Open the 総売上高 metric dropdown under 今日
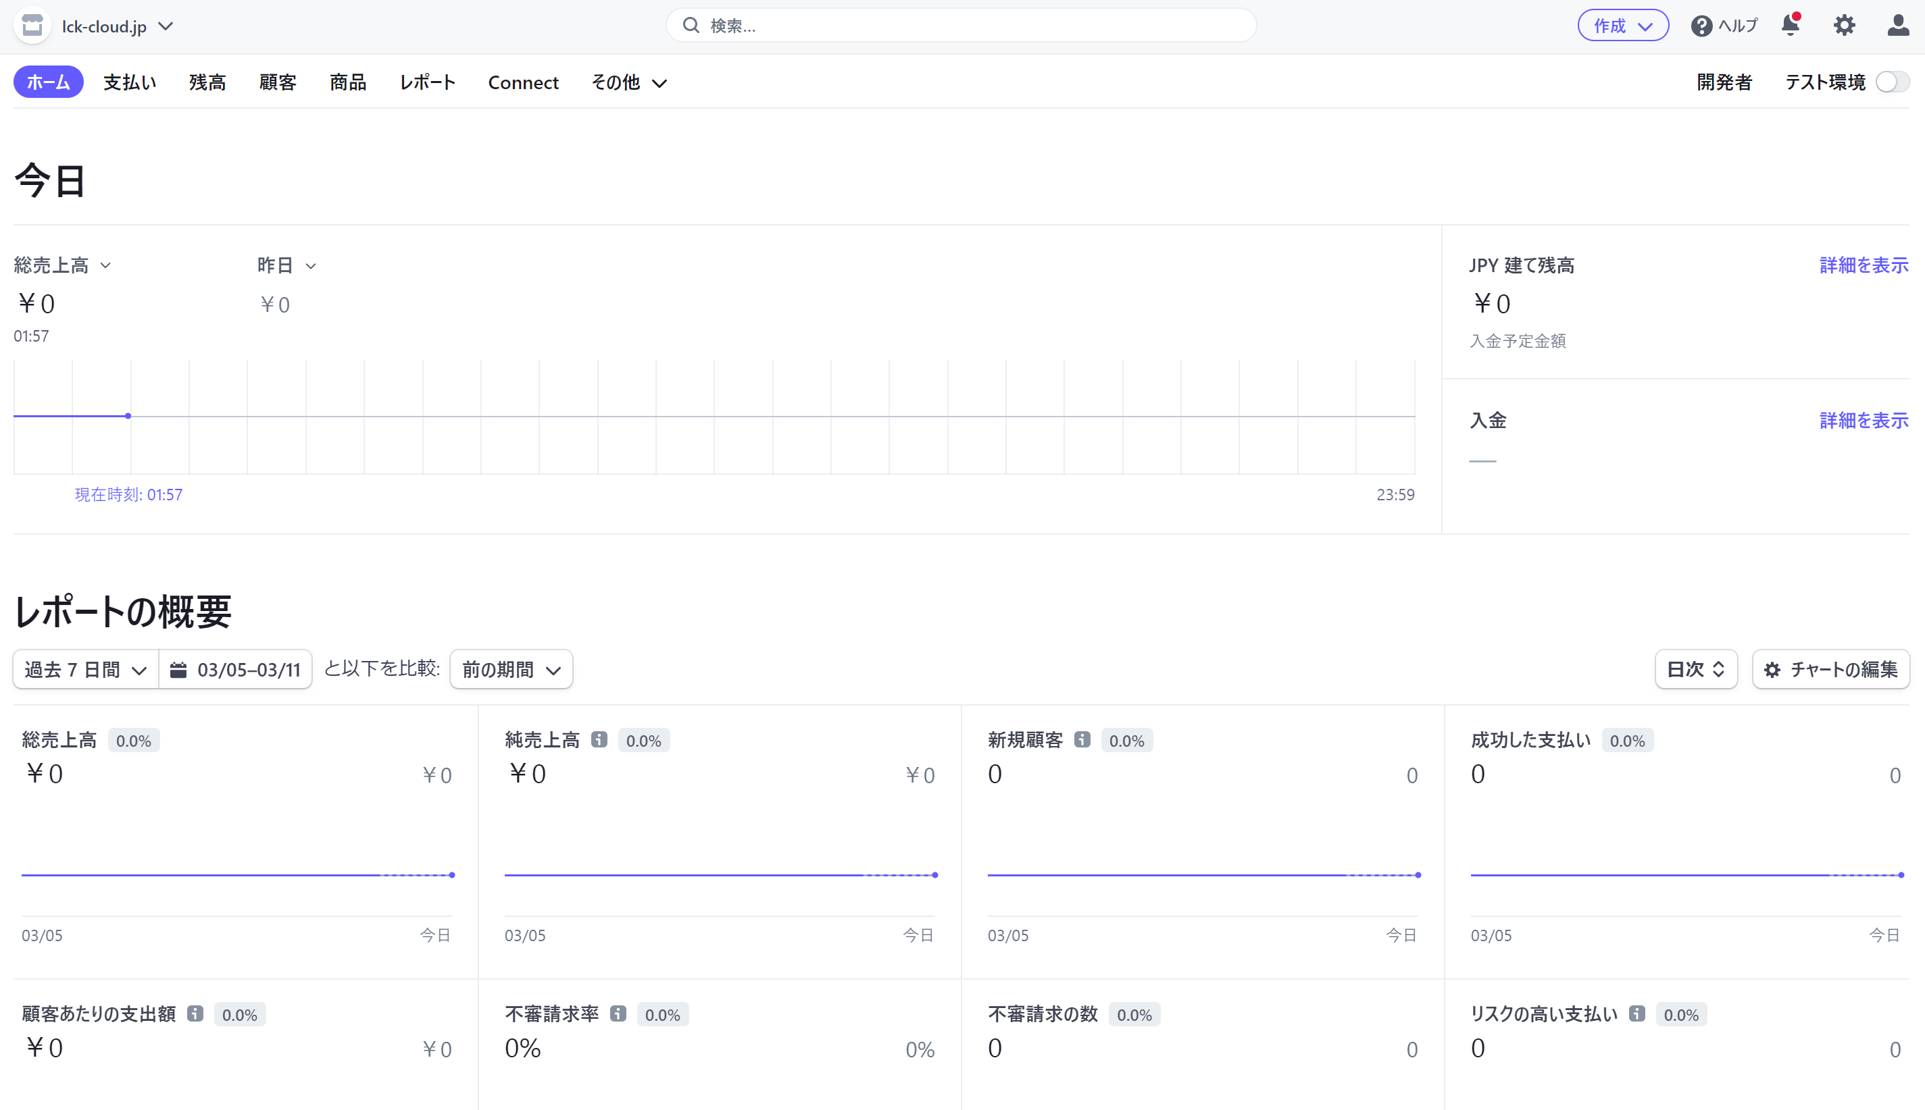The image size is (1925, 1110). pyautogui.click(x=63, y=265)
